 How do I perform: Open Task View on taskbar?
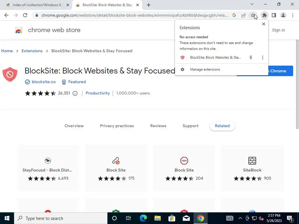point(128,218)
